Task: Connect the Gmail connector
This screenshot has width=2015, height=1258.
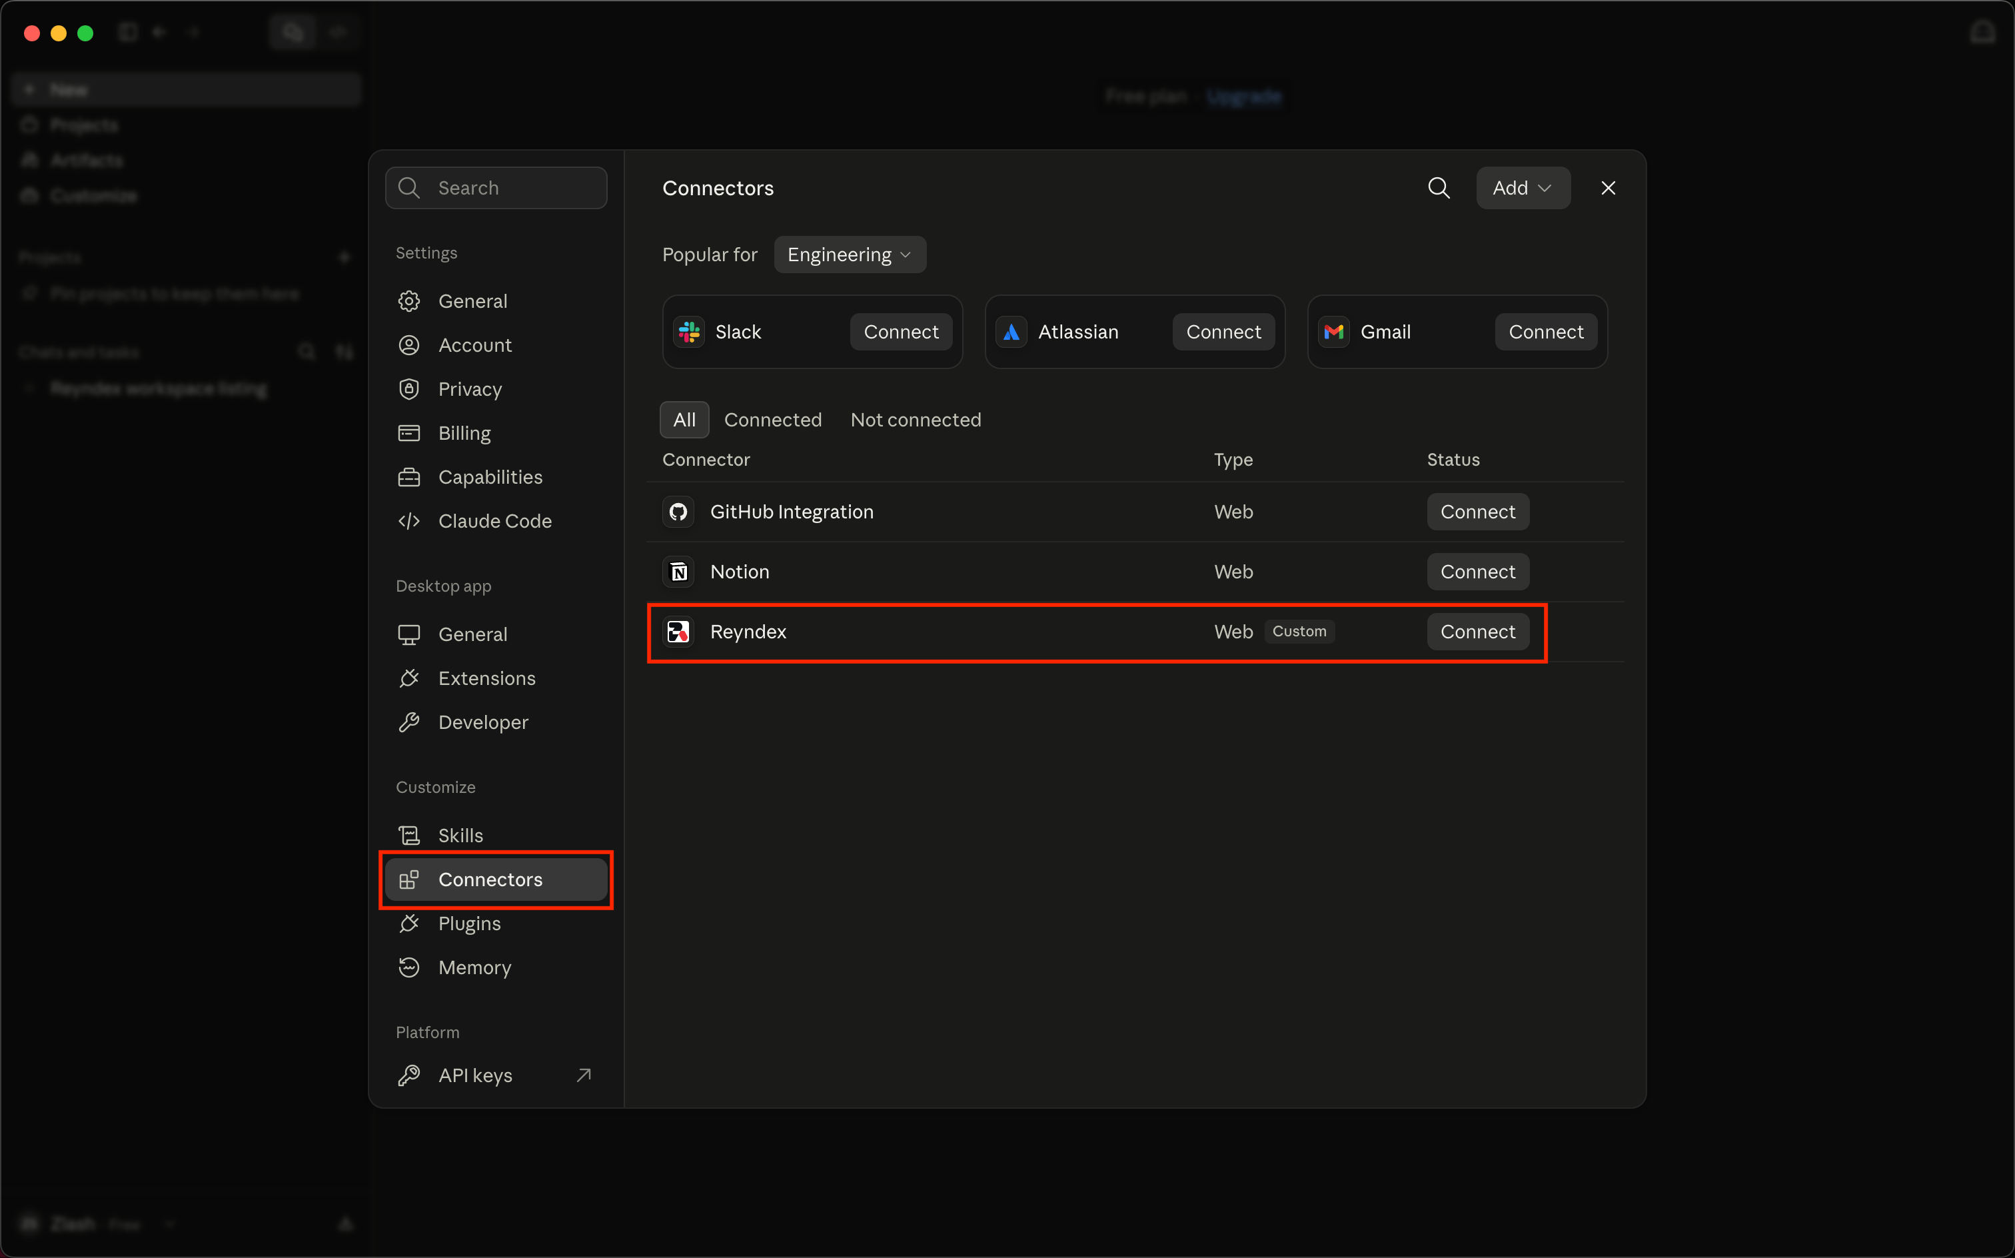Action: [x=1546, y=332]
